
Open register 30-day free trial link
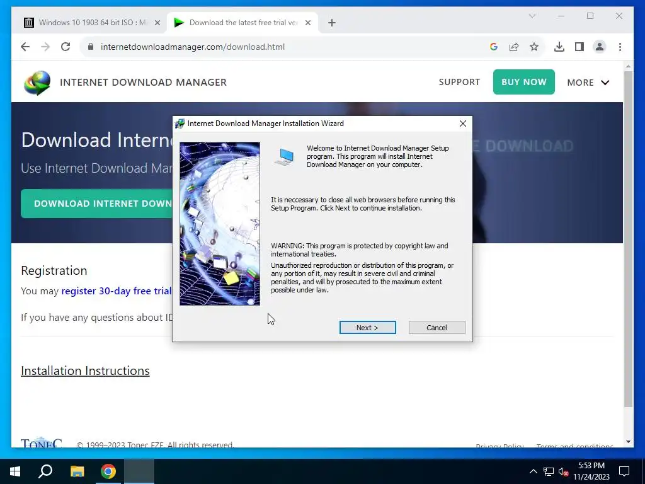(x=117, y=291)
